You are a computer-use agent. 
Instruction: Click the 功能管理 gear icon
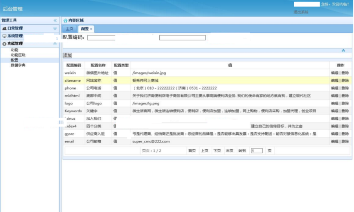pos(4,44)
